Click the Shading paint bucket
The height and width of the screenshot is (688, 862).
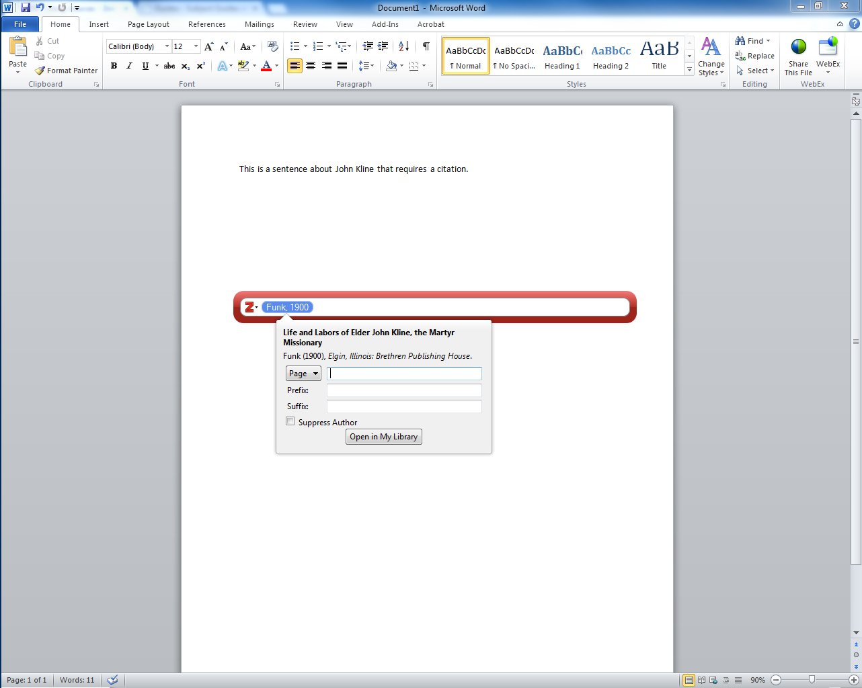point(391,66)
